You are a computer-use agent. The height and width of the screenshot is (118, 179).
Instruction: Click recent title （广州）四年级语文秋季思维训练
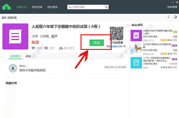157,59
